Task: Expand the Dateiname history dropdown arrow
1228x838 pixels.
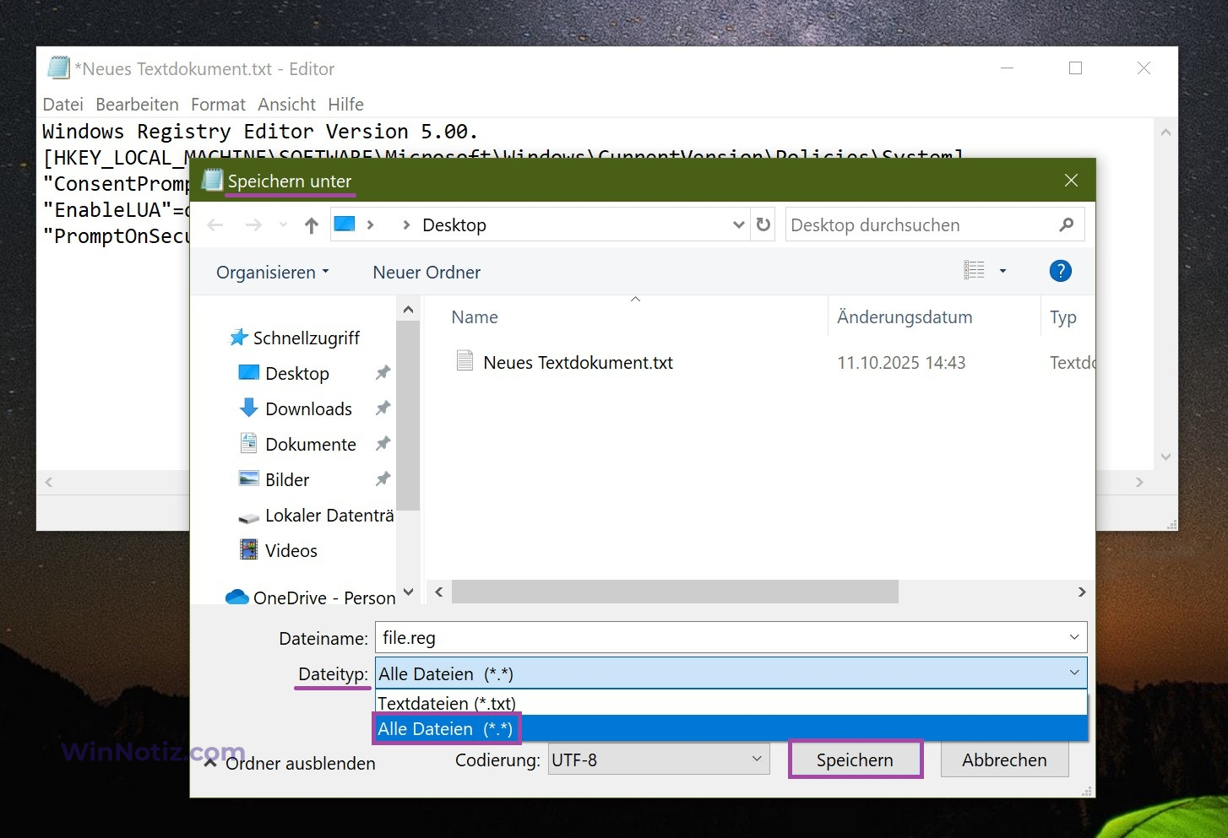Action: coord(1073,638)
